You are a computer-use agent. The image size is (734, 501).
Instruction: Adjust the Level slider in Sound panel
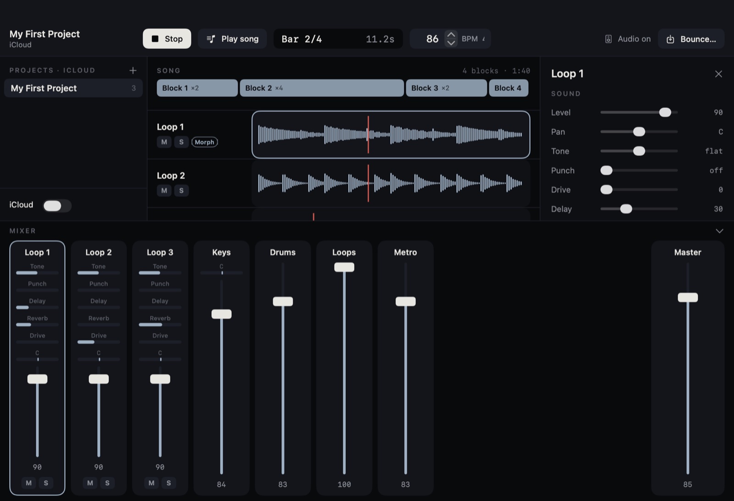pos(639,112)
